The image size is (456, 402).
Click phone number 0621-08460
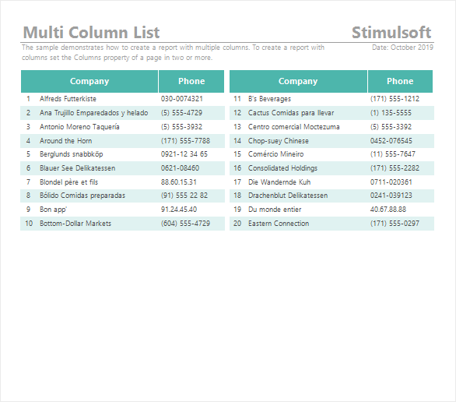coord(180,168)
